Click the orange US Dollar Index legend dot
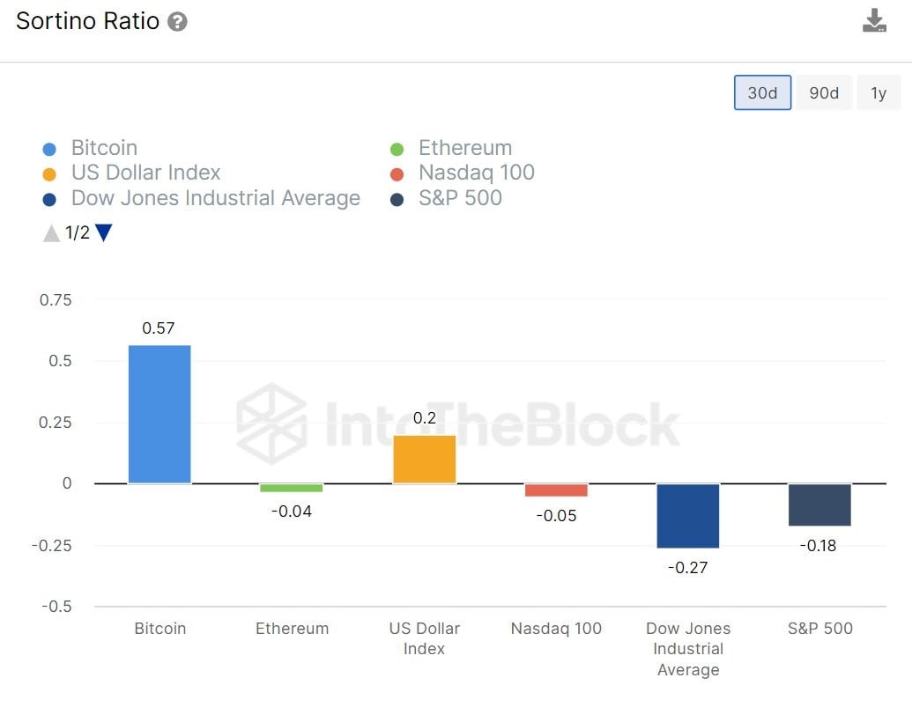This screenshot has width=912, height=707. pyautogui.click(x=49, y=174)
